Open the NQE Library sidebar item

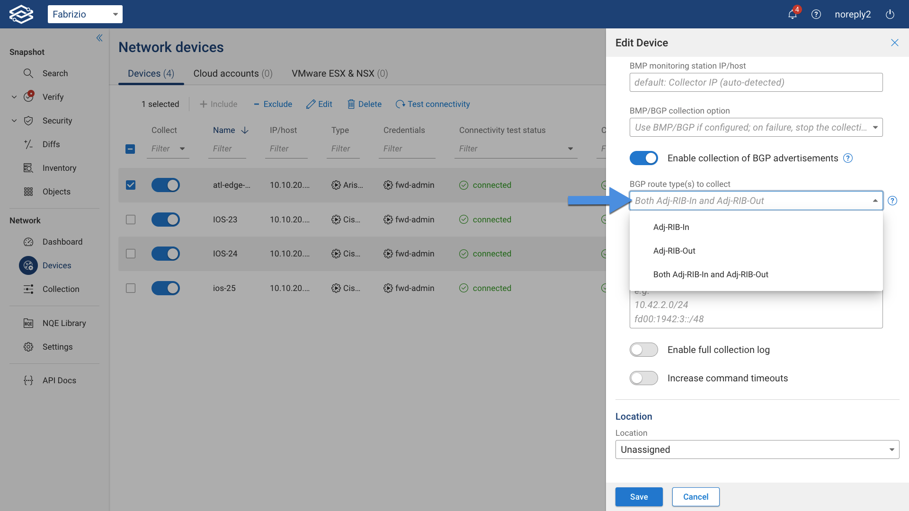pos(64,323)
